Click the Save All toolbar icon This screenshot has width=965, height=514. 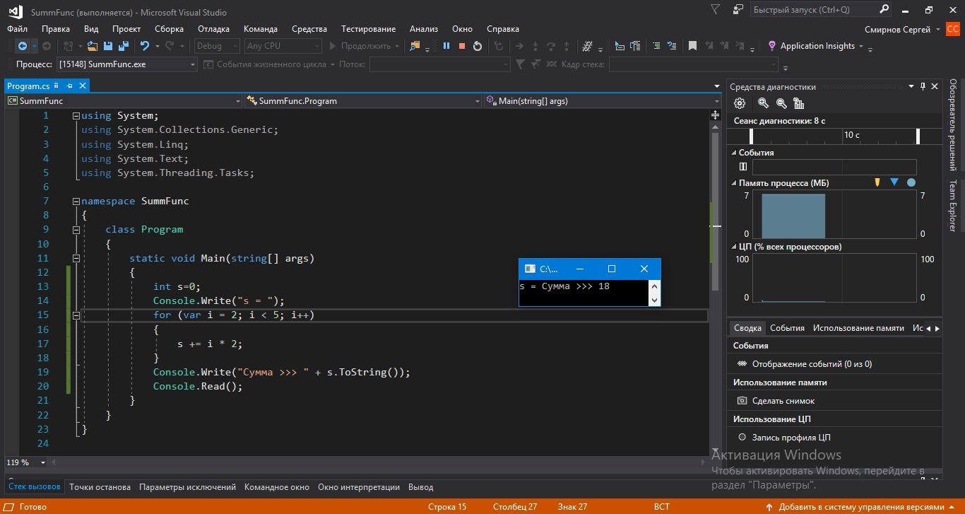124,46
